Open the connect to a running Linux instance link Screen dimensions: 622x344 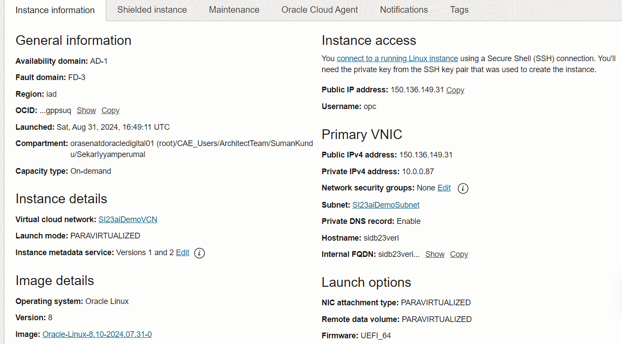pos(397,58)
